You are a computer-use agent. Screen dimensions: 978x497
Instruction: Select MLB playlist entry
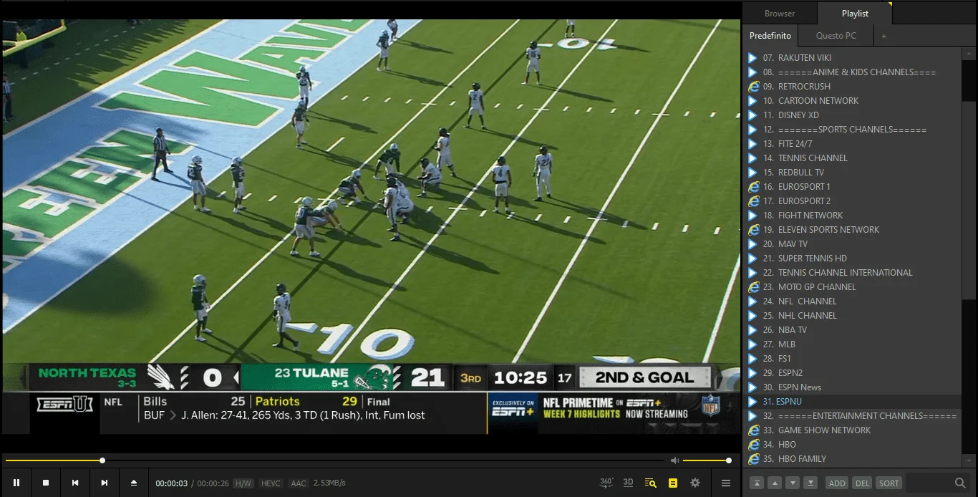pyautogui.click(x=852, y=344)
